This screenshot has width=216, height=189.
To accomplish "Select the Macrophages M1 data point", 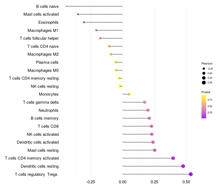I will [x=96, y=30].
